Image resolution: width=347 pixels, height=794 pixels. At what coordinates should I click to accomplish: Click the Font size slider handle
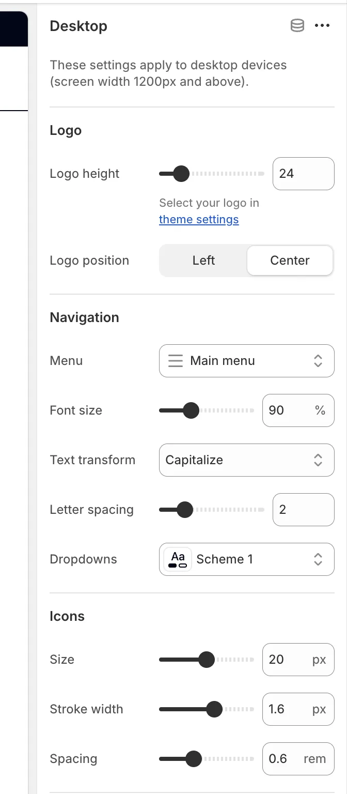coord(192,410)
